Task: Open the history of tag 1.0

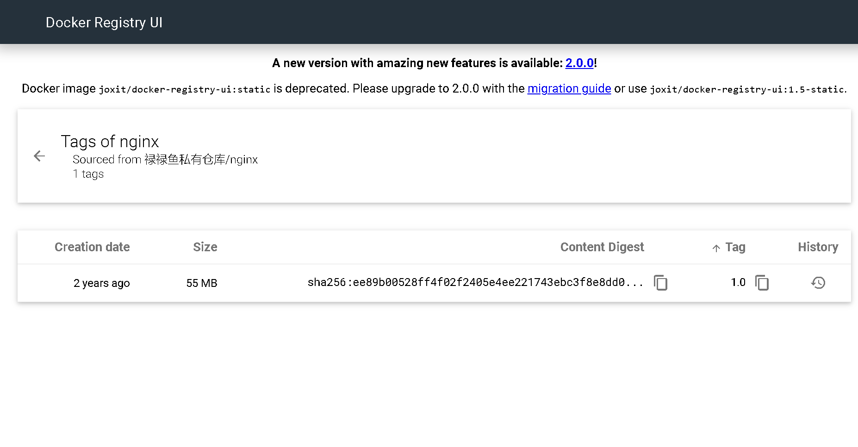Action: click(818, 282)
